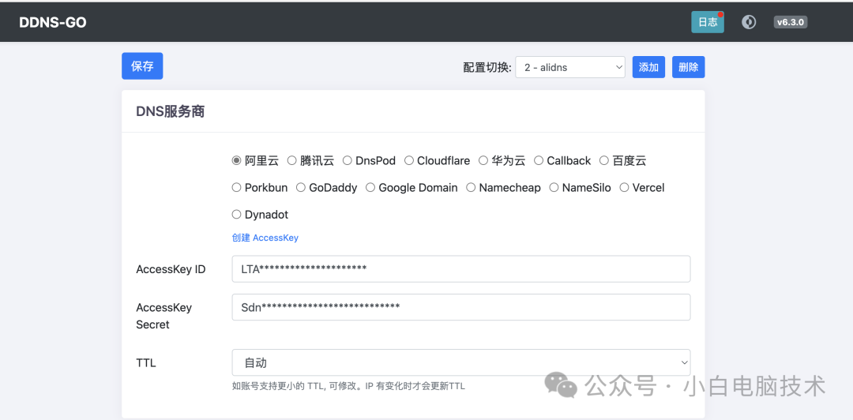Viewport: 853px width, 420px height.
Task: Click the AccessKey Secret label
Action: point(163,316)
